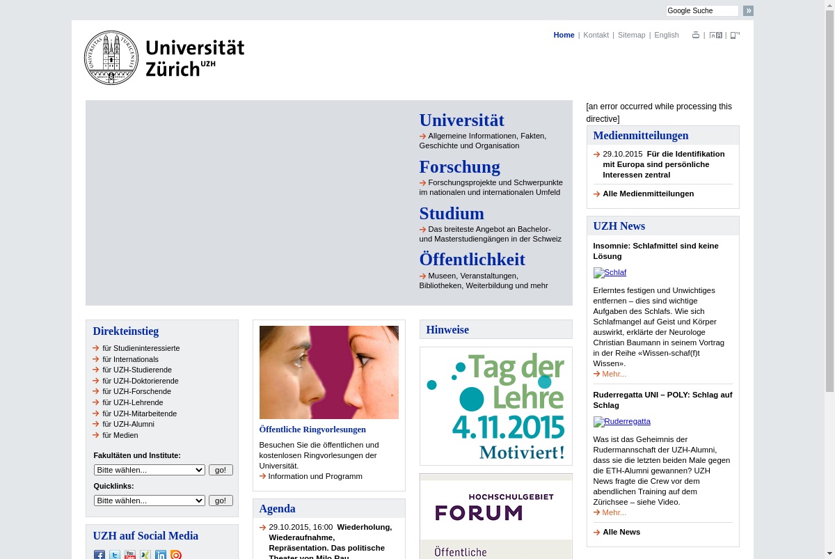Click the UZH auf Social Media heading
Viewport: 835px width, 559px height.
(146, 536)
